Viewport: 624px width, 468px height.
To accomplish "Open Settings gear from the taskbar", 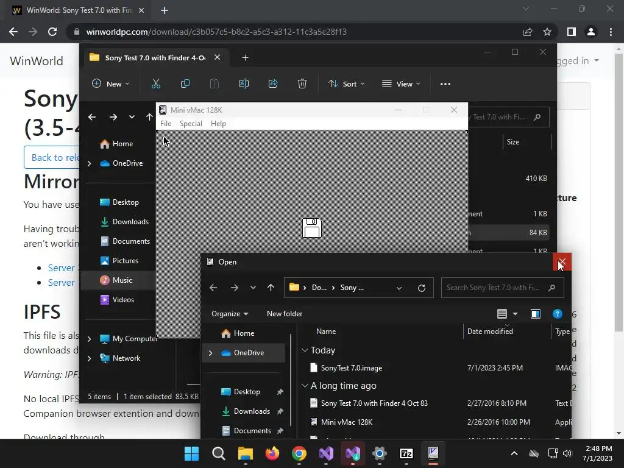I will (380, 453).
